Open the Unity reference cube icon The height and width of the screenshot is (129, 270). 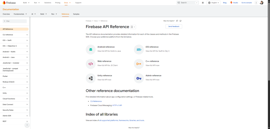coord(91,78)
